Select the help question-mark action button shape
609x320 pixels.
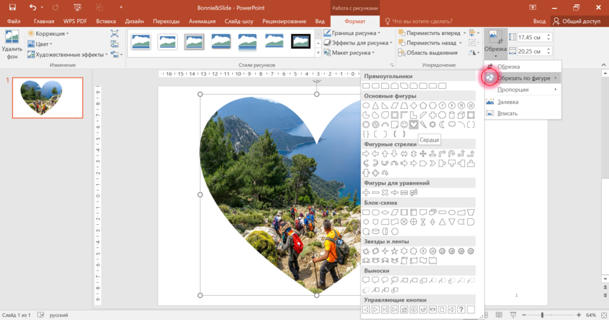coord(461,309)
